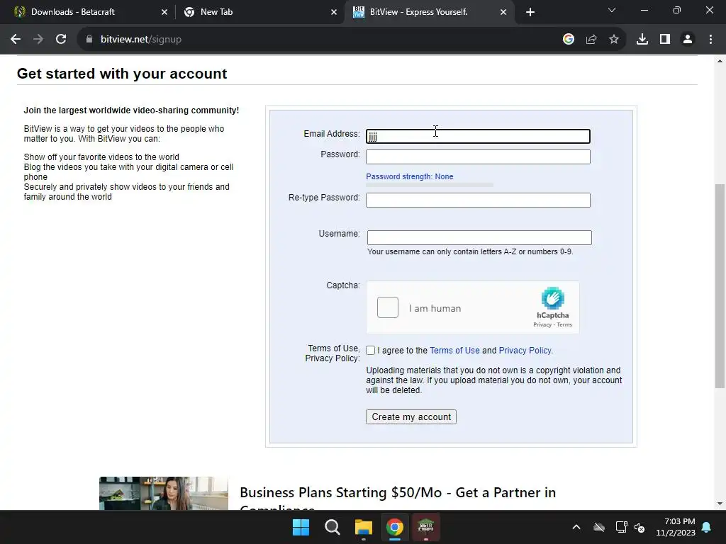Go back to the previous page
The image size is (726, 544).
tap(16, 40)
